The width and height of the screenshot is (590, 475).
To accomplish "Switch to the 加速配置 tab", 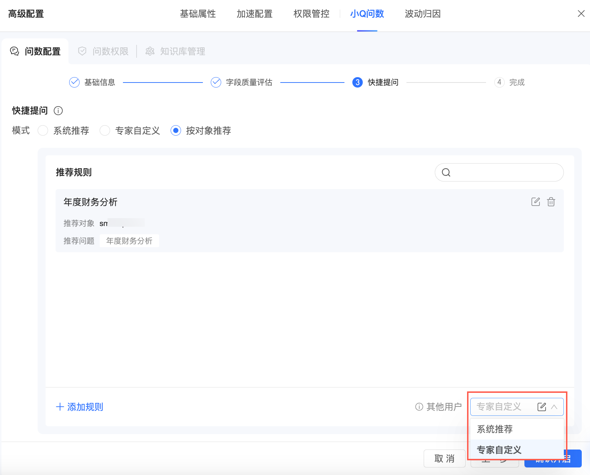I will click(x=254, y=14).
